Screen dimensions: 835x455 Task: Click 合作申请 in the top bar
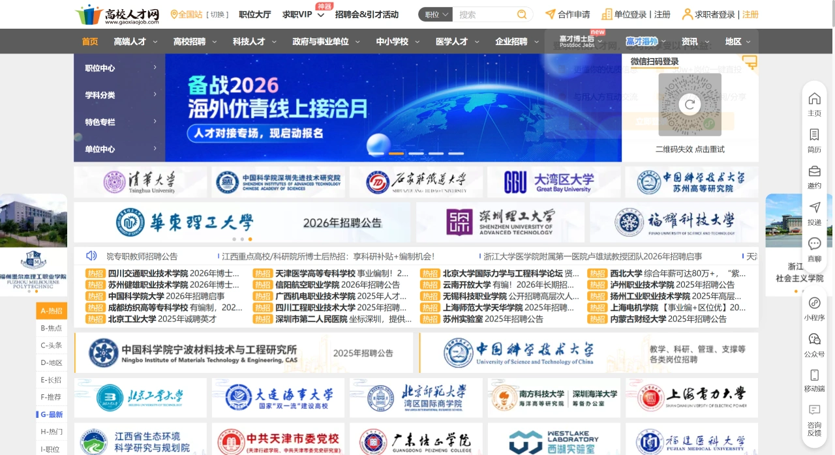(x=573, y=14)
